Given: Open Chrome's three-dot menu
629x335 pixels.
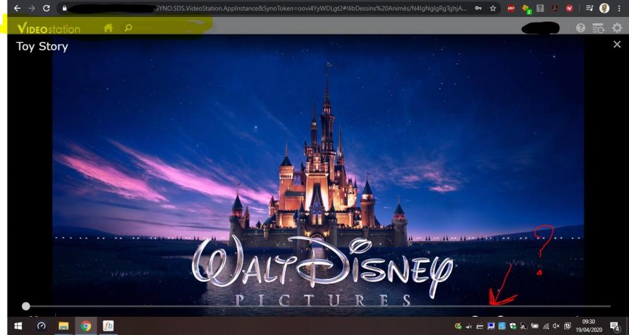Looking at the screenshot, I should click(x=620, y=8).
